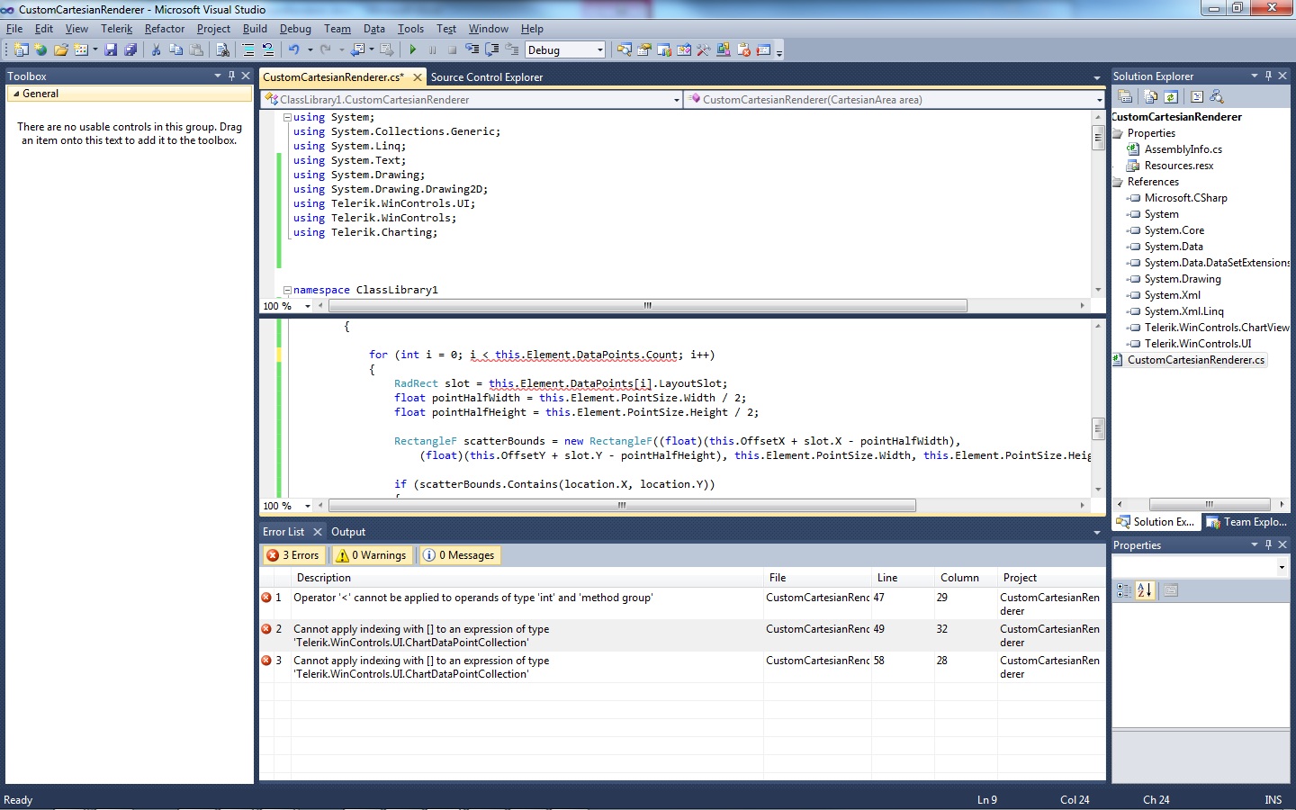Toggle Alphabetical sort in Properties panel
The width and height of the screenshot is (1296, 810).
point(1144,590)
